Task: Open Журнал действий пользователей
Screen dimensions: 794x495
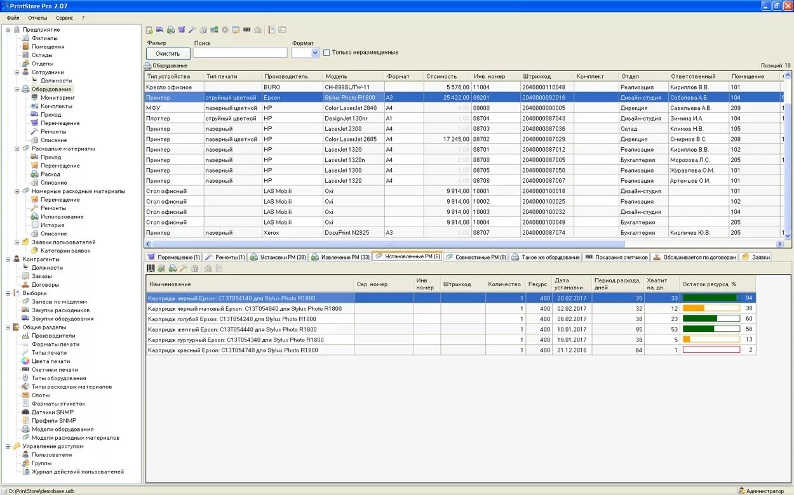Action: 77,472
